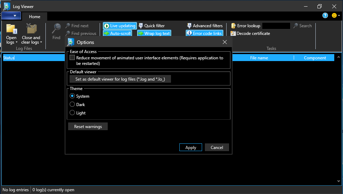Click the Open logs folder icon
The width and height of the screenshot is (343, 194).
pyautogui.click(x=11, y=29)
